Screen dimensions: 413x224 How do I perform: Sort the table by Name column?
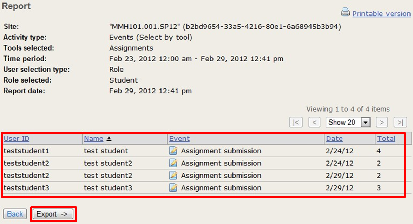pyautogui.click(x=93, y=139)
